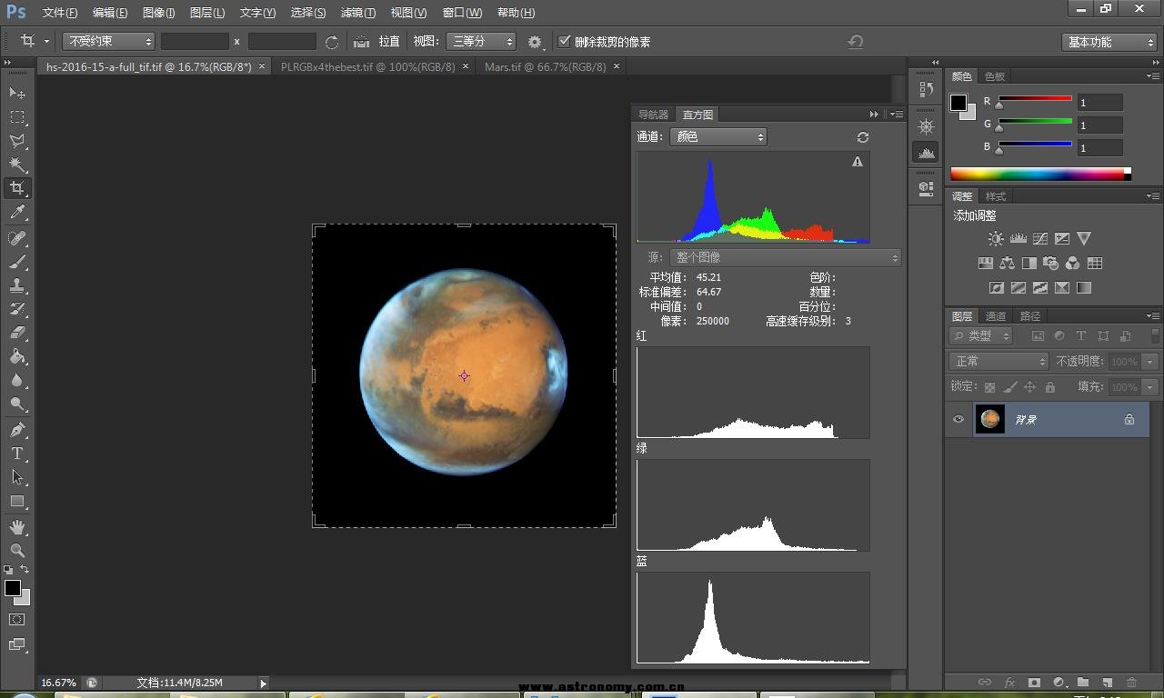The width and height of the screenshot is (1164, 698).
Task: Open the 滤镜(T) menu
Action: point(357,13)
